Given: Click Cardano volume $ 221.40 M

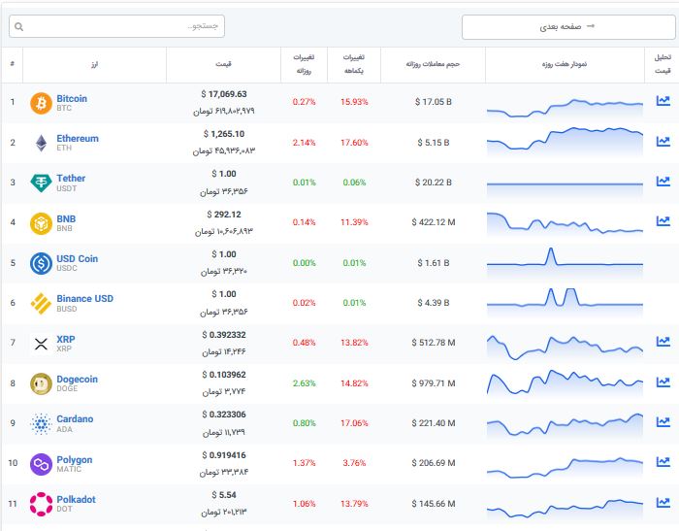Looking at the screenshot, I should click(433, 423).
